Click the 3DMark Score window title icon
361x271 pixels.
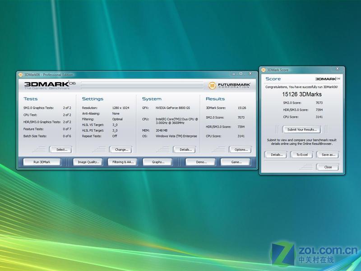pos(264,70)
